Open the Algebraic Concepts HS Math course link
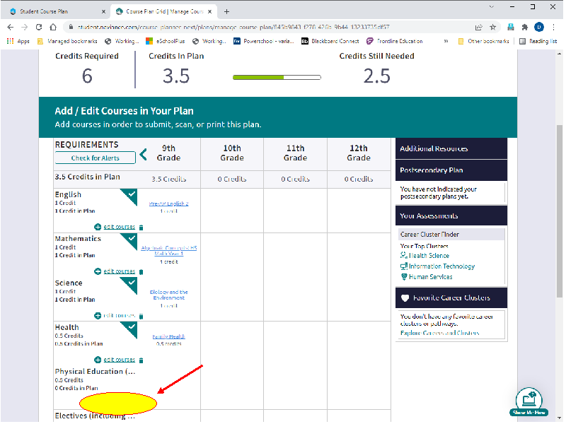Screen dimensions: 566x424 (x=169, y=251)
